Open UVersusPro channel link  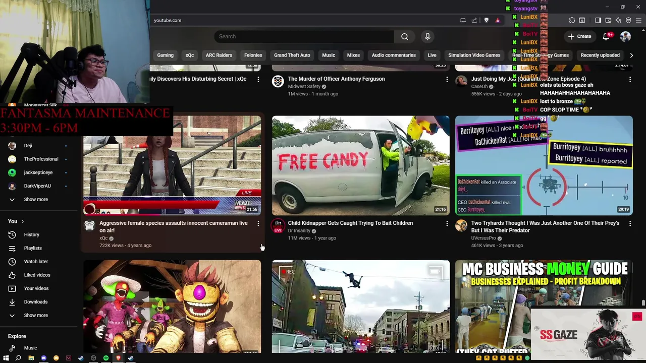coord(483,238)
